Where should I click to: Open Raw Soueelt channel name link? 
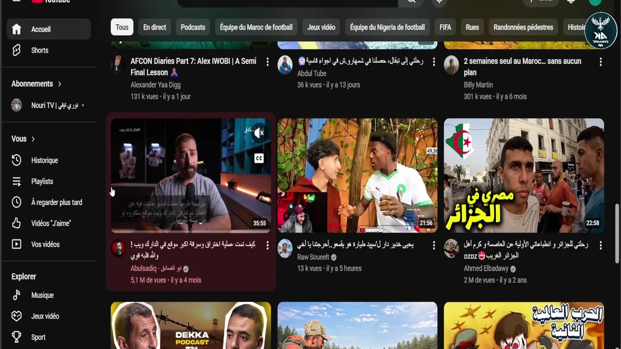pyautogui.click(x=313, y=257)
